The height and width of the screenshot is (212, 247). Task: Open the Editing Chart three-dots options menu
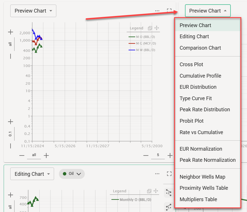[157, 174]
